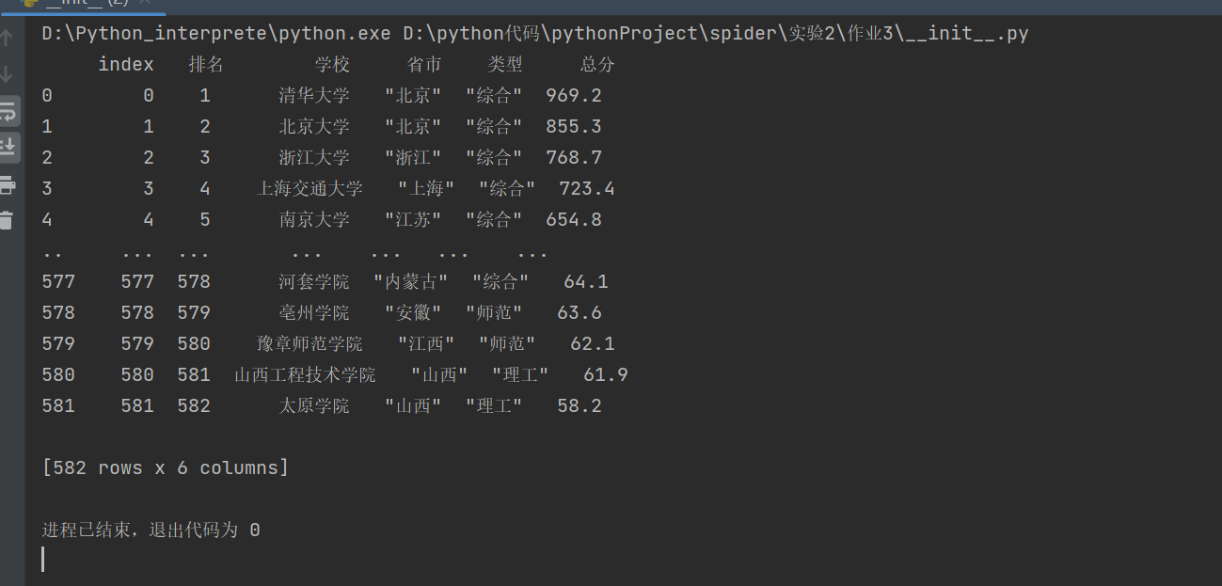Place cursor on the empty line after the exit message
The width and height of the screenshot is (1222, 586).
point(43,560)
